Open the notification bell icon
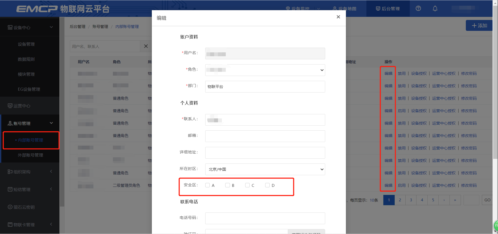Viewport: 498px width, 234px height. 435,8
